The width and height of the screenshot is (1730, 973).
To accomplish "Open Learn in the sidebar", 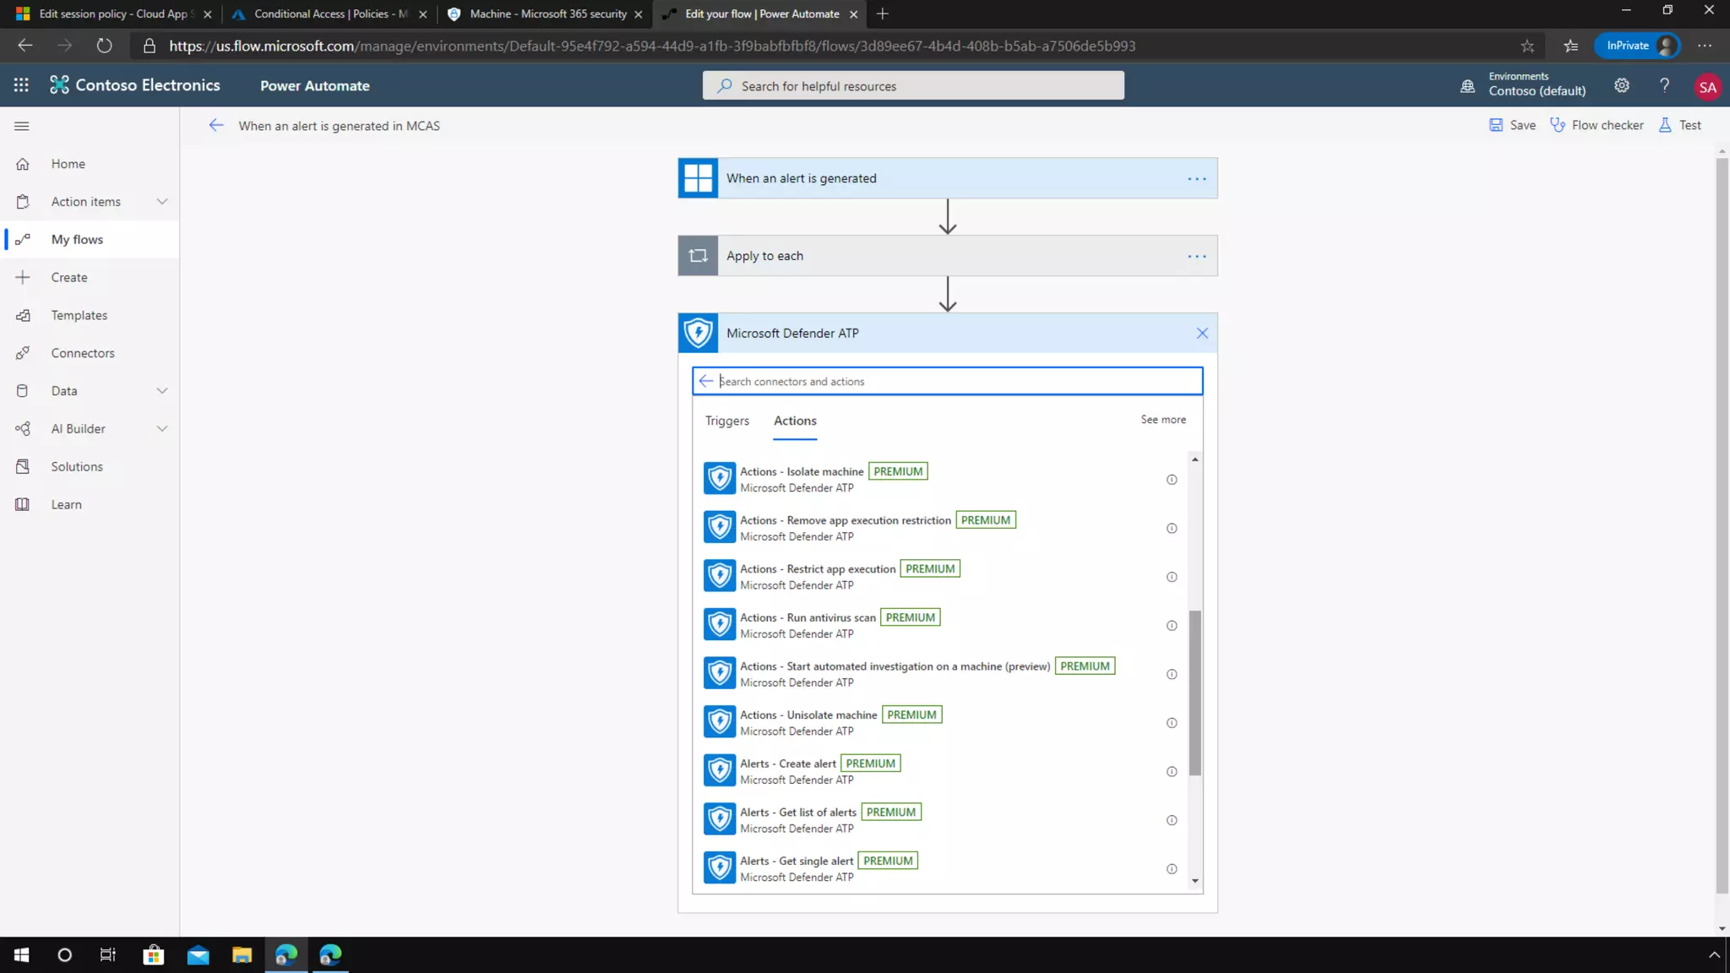I will (90, 505).
